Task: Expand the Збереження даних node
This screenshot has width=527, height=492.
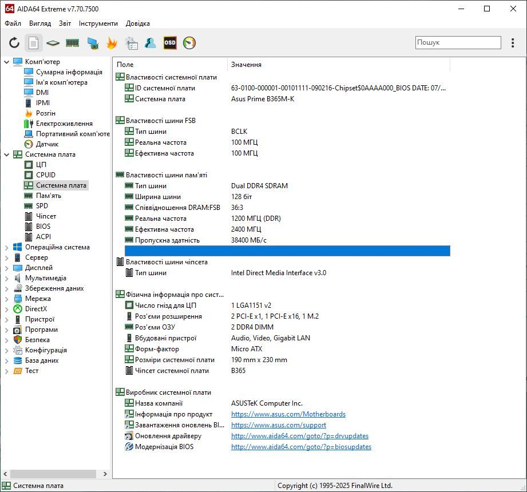Action: click(6, 288)
